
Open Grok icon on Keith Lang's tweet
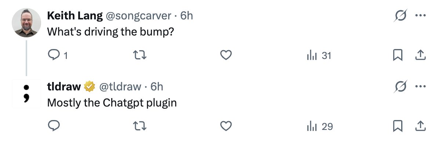pos(400,15)
